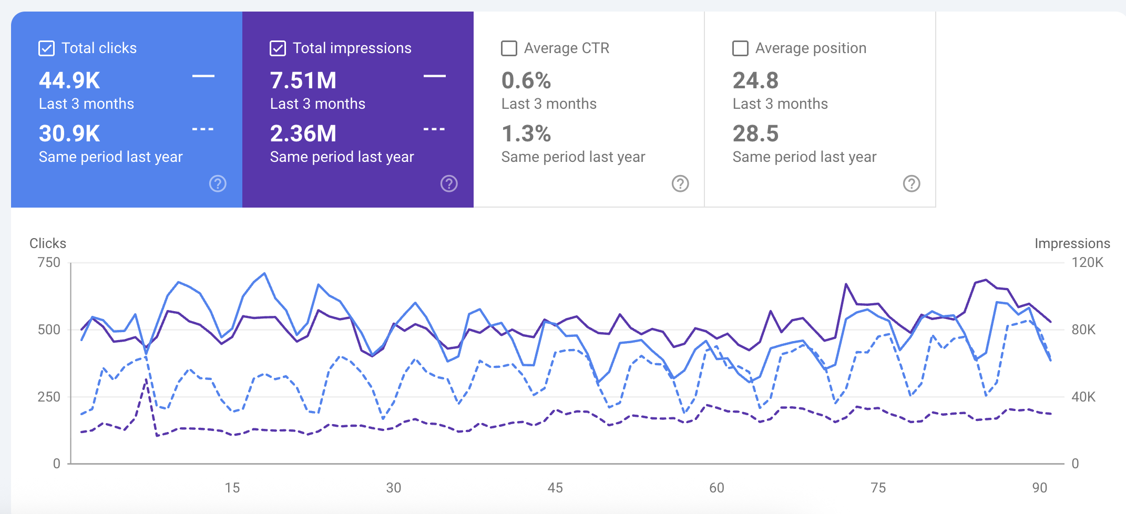Click the 7.51M impressions value

302,80
